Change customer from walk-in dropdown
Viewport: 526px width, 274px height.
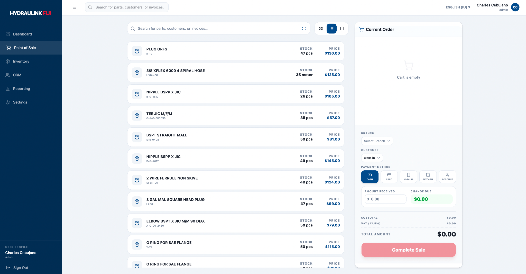[x=372, y=158]
